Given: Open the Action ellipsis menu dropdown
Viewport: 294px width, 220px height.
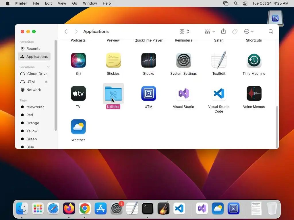Looking at the screenshot, I should 249,32.
